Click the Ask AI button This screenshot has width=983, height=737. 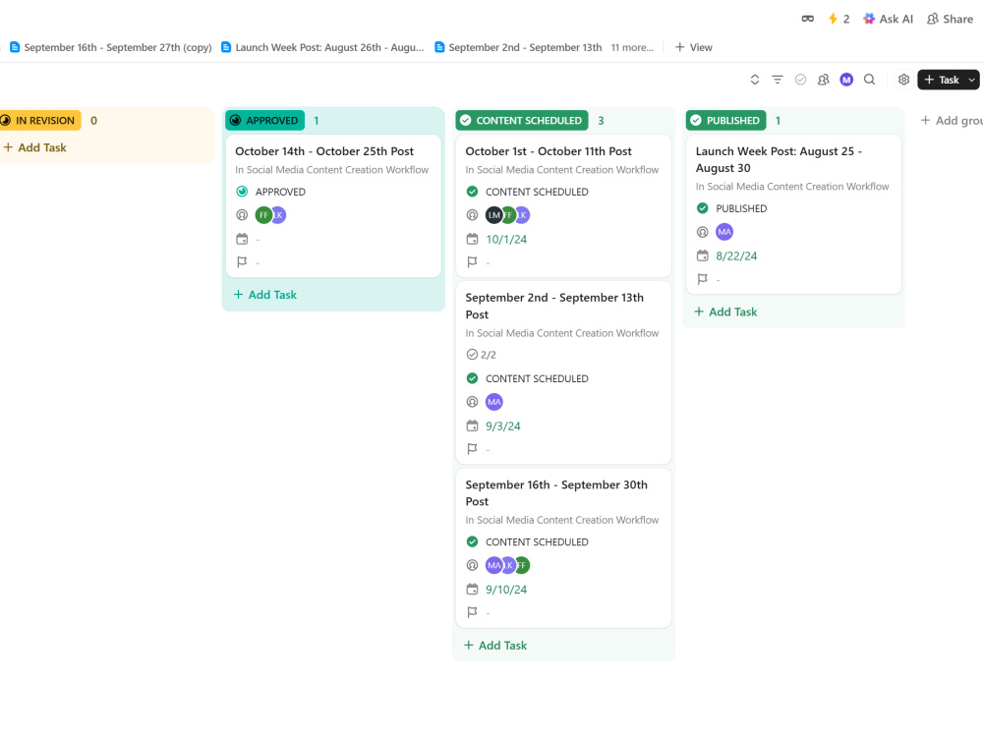[x=888, y=19]
